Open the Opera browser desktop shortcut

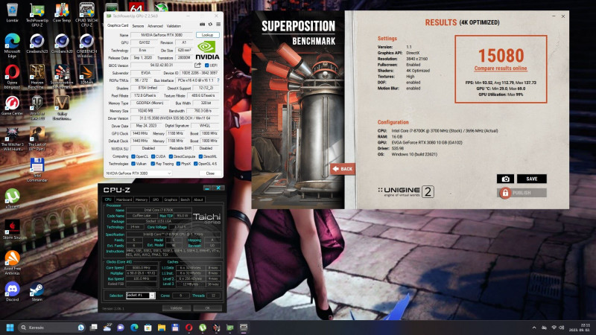[x=12, y=77]
